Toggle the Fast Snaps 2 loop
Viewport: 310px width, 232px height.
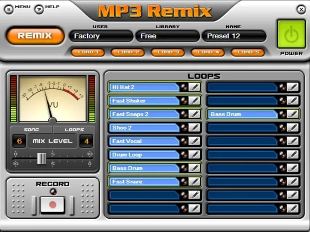point(144,114)
